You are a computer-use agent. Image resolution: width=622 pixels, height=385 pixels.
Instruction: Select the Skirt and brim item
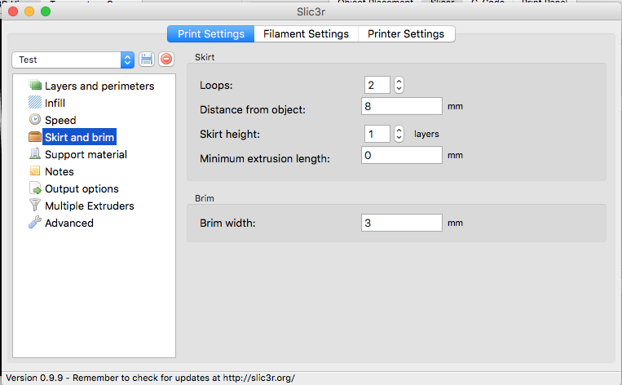tap(79, 137)
